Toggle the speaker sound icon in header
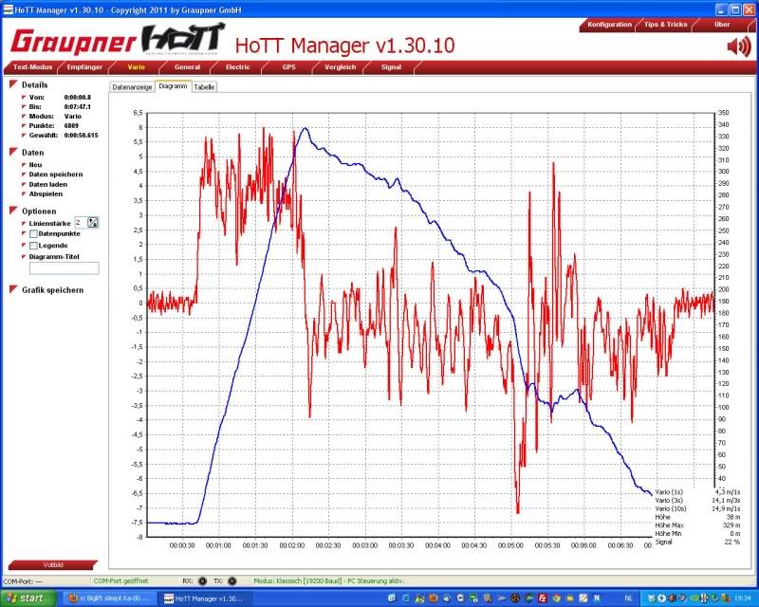759x607 pixels. pos(739,46)
